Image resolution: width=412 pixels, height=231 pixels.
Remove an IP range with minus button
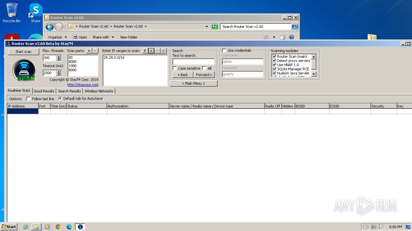click(x=157, y=51)
